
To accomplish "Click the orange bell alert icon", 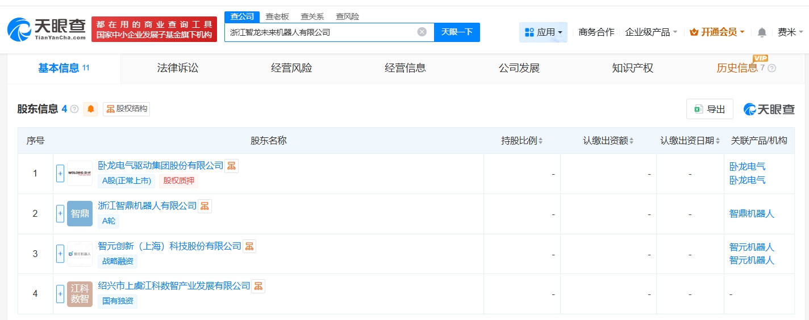I will pyautogui.click(x=91, y=109).
